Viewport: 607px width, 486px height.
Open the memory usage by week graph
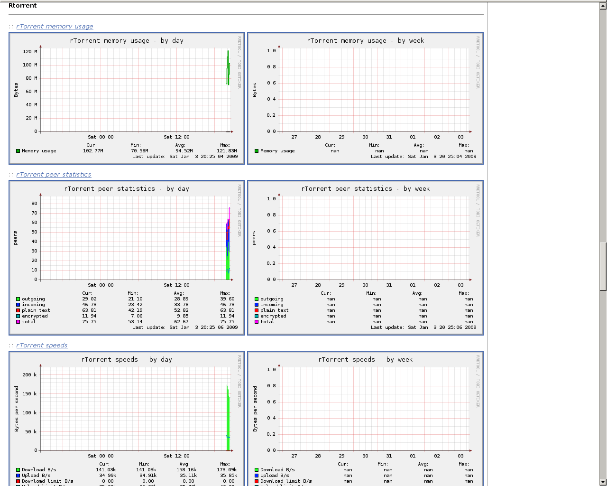pos(366,98)
